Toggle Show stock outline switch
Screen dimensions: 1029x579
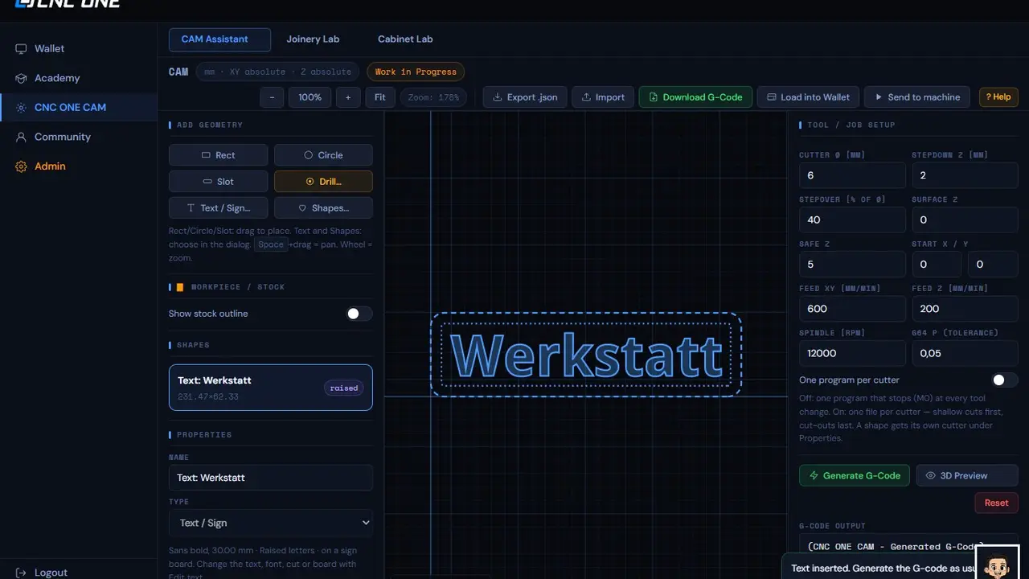[359, 314]
